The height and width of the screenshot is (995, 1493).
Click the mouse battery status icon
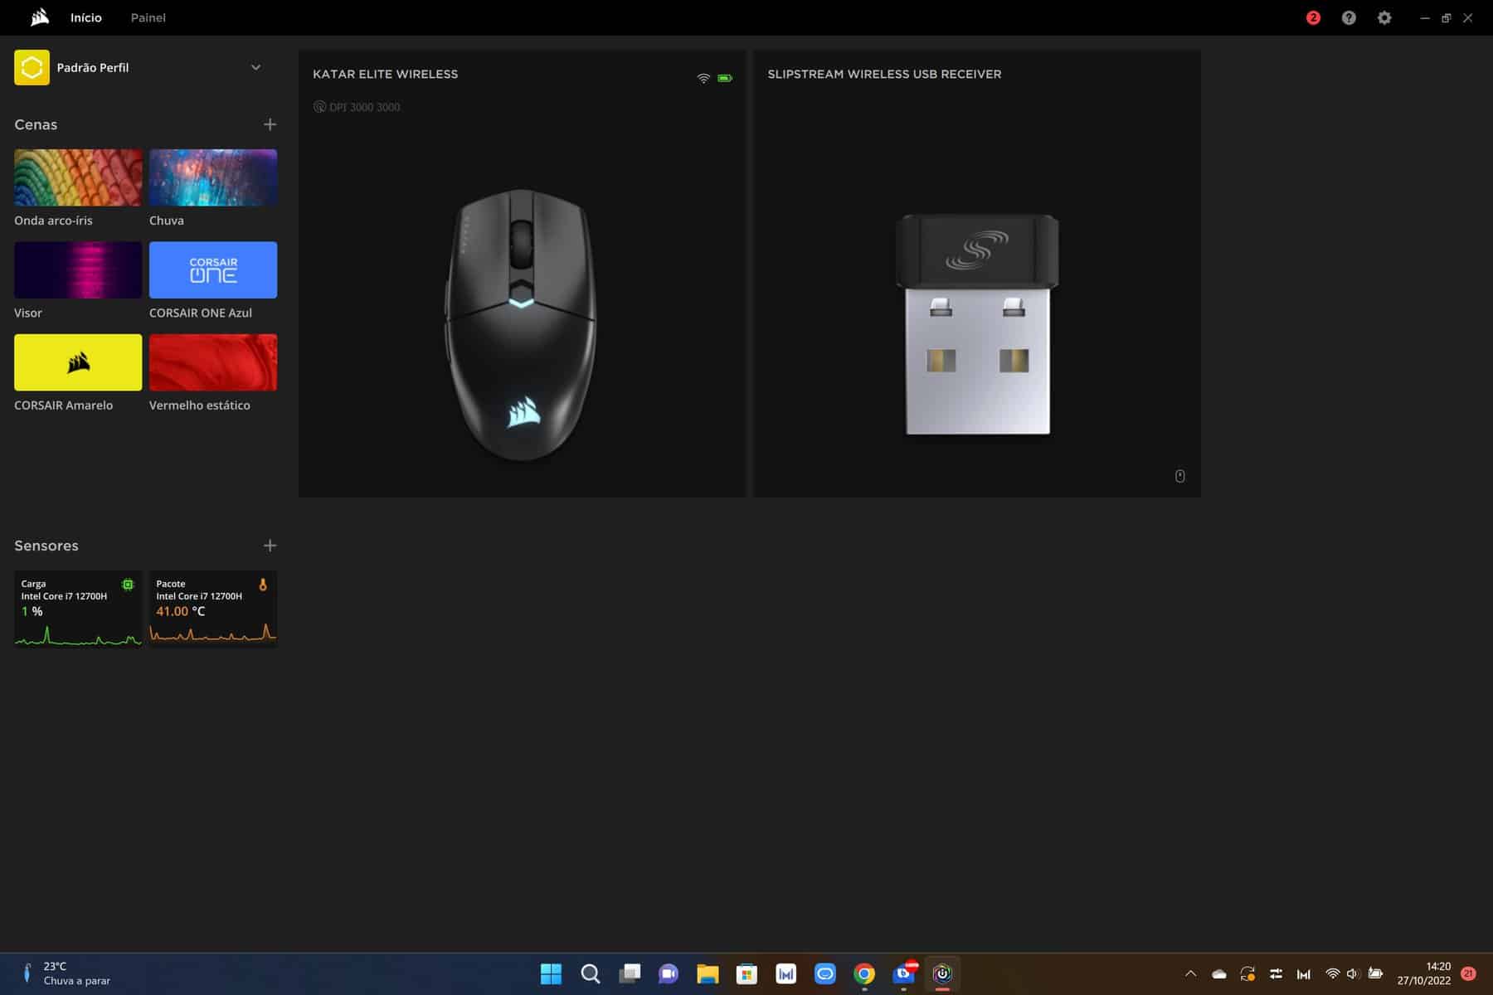725,78
